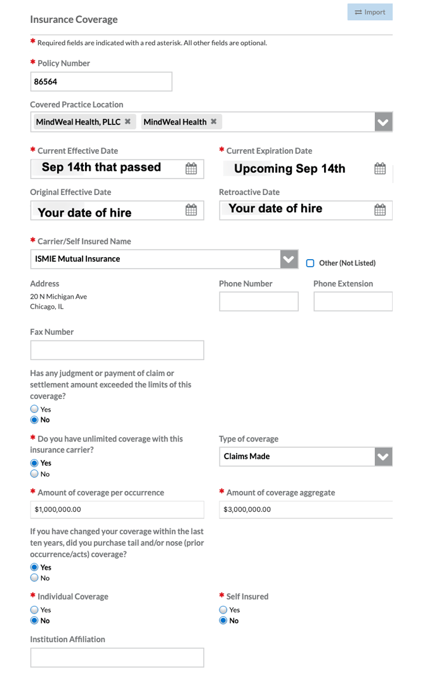
Task: Open calendar for Retroactive Date
Action: click(x=380, y=210)
